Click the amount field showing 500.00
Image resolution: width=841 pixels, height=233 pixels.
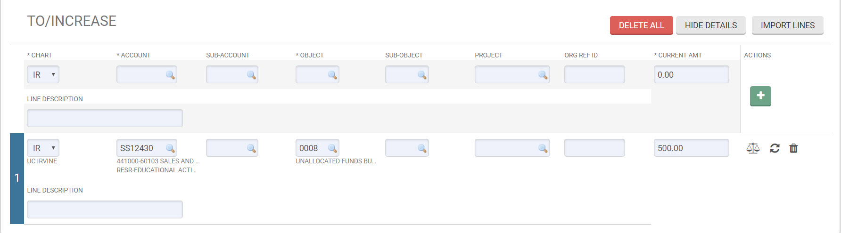691,148
